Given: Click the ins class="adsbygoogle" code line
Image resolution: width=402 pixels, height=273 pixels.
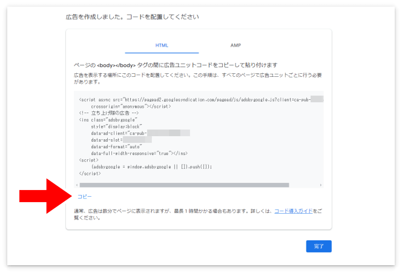Looking at the screenshot, I should 108,120.
